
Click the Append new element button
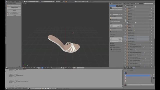pyautogui.click(x=14, y=6)
